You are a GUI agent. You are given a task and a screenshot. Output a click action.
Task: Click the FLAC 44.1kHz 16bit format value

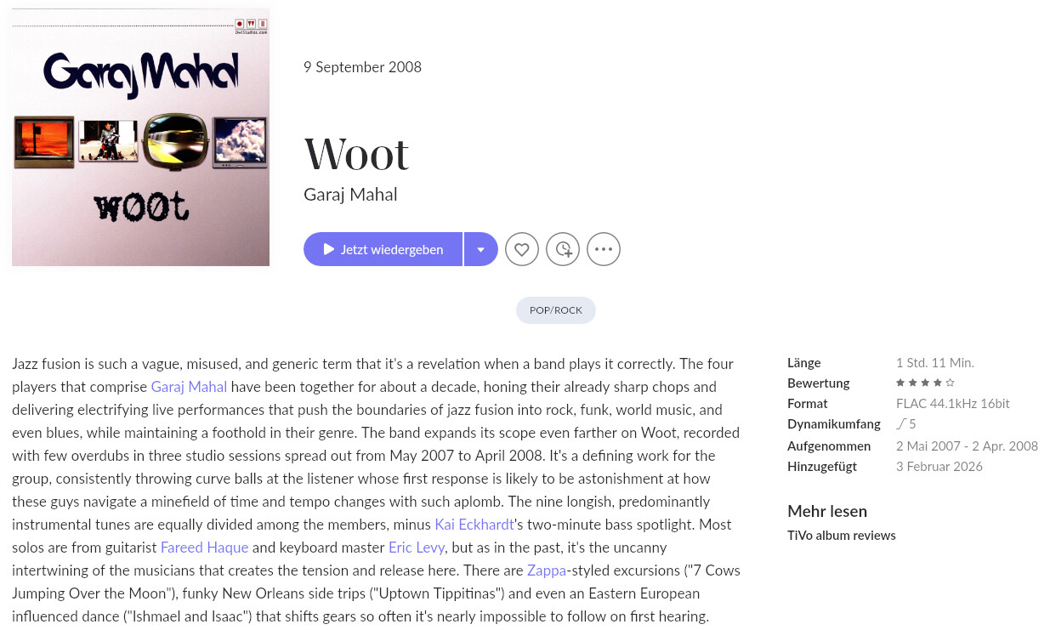click(952, 404)
